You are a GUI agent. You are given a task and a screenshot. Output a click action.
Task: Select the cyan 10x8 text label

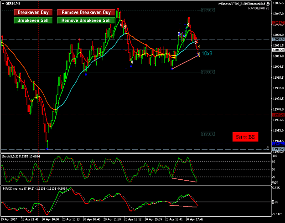tap(207, 53)
